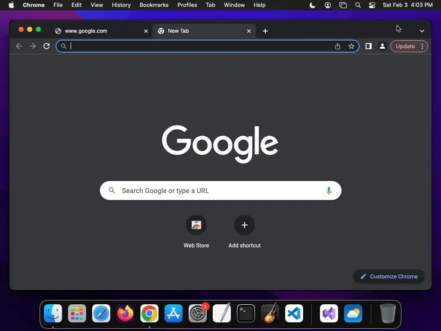Open Visual Studio from the Dock
Screen dimensions: 441x331
tap(329, 313)
